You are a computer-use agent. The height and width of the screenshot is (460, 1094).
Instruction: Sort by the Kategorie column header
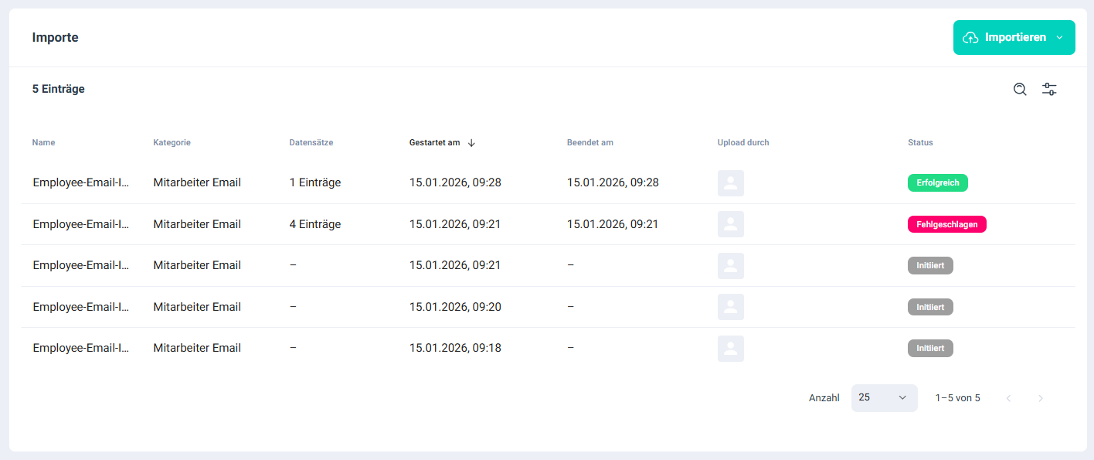point(172,143)
